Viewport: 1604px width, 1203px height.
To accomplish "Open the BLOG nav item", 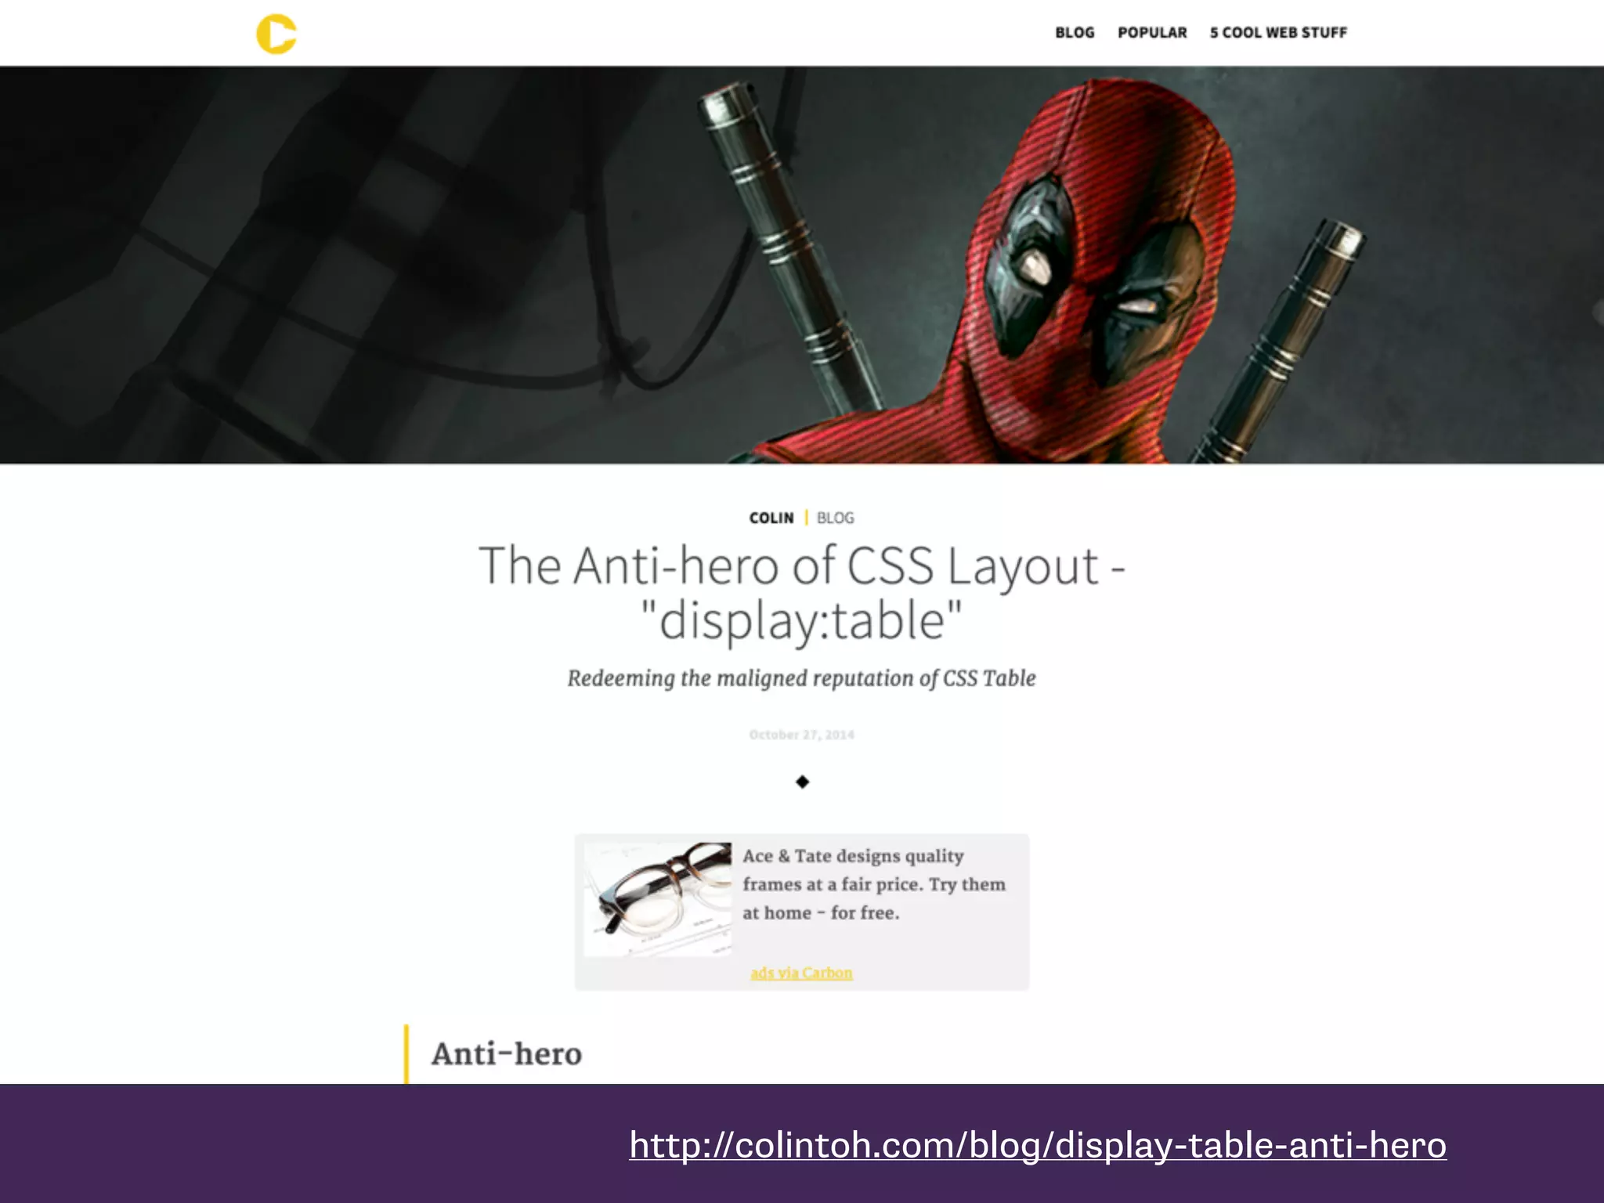I will point(1075,33).
